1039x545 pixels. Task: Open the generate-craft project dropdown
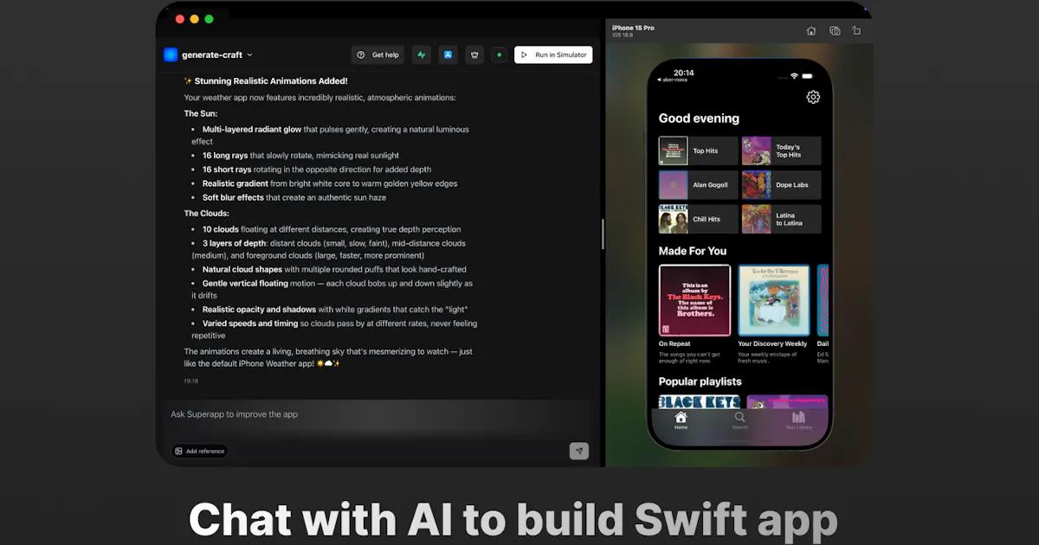[216, 54]
